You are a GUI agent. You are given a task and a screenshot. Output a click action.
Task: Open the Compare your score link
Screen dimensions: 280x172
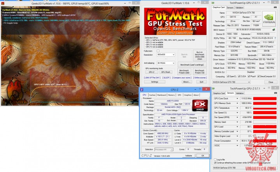(182, 78)
